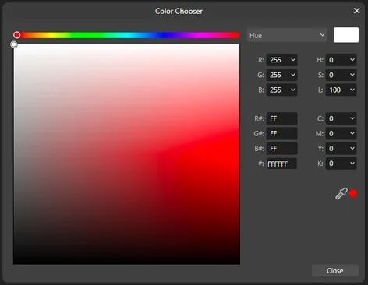
Task: Open the Hue mode dropdown
Action: pyautogui.click(x=287, y=35)
